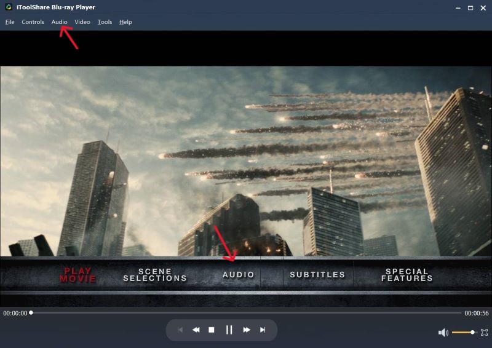Click the elapsed time 00:00:00
This screenshot has width=492, height=348.
(x=15, y=313)
